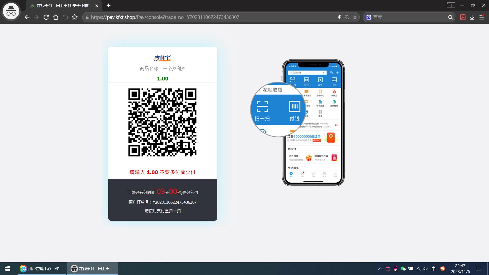Select the 在线支付 - 网上支付 tab
The width and height of the screenshot is (489, 275).
pyautogui.click(x=63, y=6)
